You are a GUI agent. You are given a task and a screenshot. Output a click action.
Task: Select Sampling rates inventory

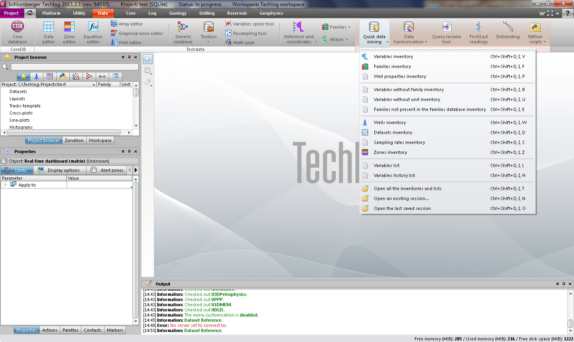pyautogui.click(x=447, y=142)
